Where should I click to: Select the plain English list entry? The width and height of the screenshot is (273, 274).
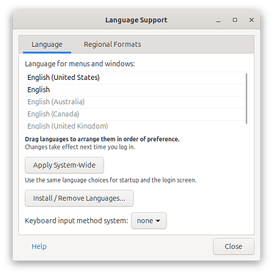135,90
